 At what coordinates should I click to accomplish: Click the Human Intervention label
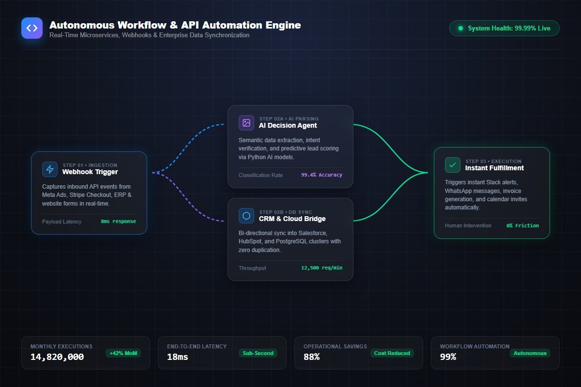(468, 225)
